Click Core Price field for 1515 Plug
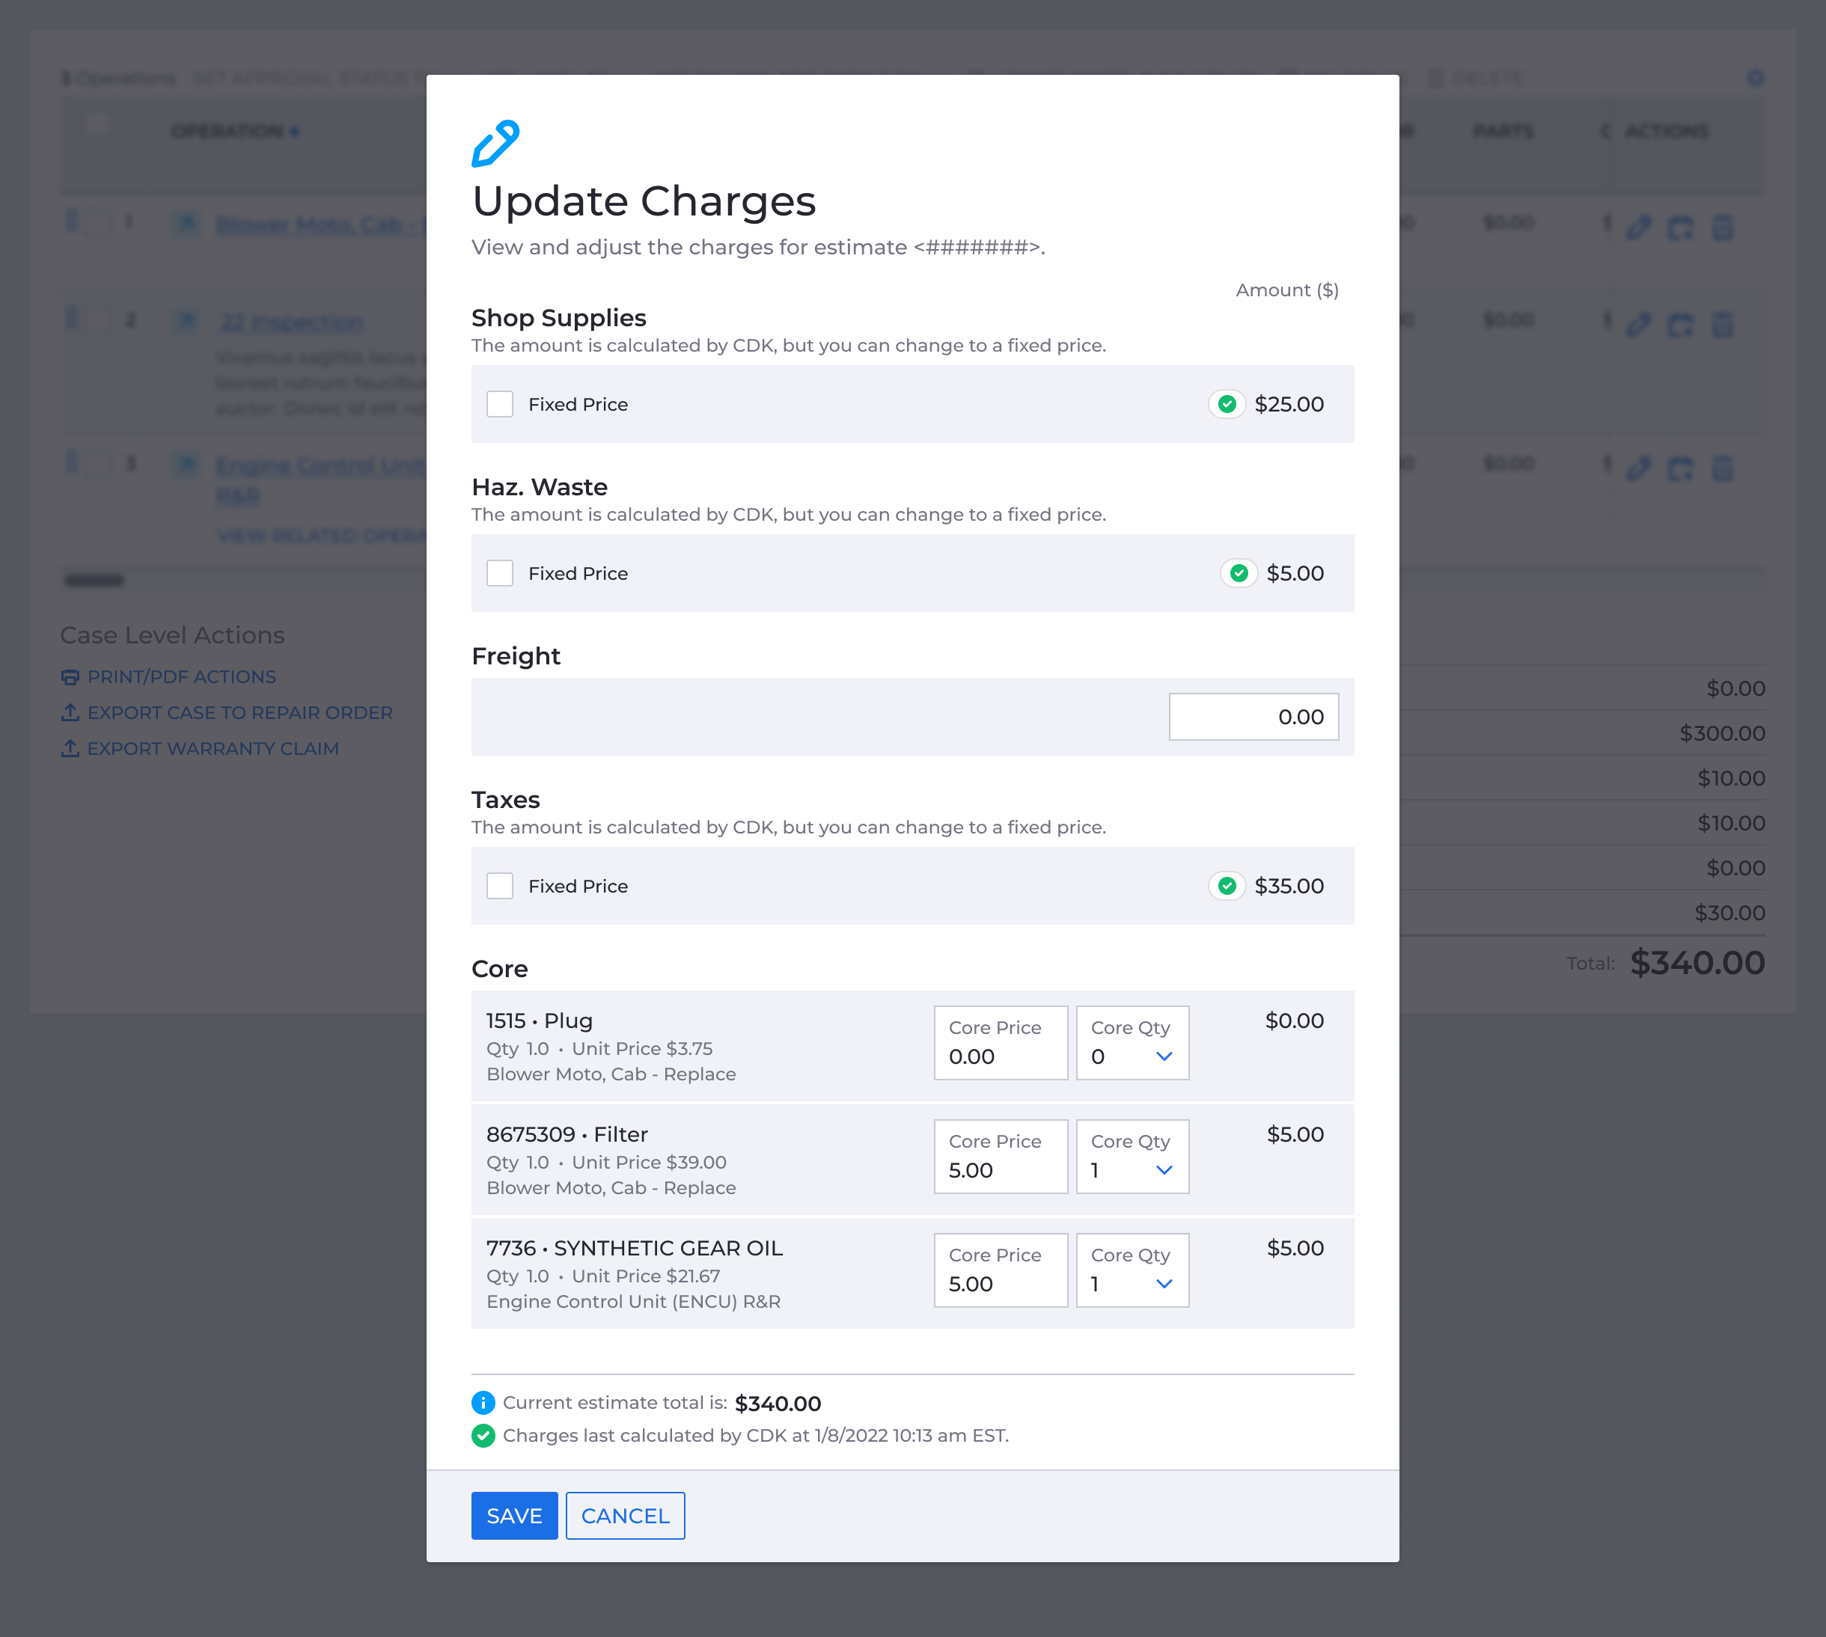The width and height of the screenshot is (1826, 1637). tap(1001, 1044)
